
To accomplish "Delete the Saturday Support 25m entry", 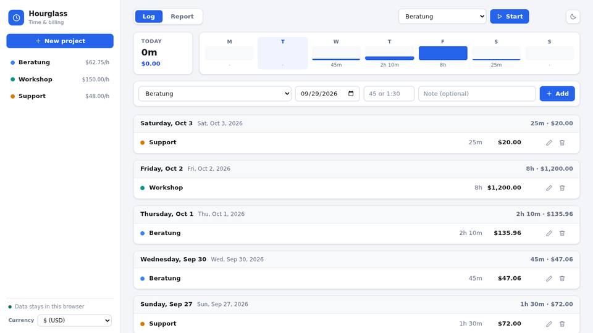I will 562,142.
